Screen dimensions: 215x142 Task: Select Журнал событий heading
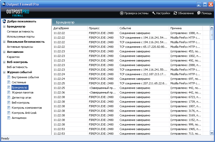(x=19, y=72)
